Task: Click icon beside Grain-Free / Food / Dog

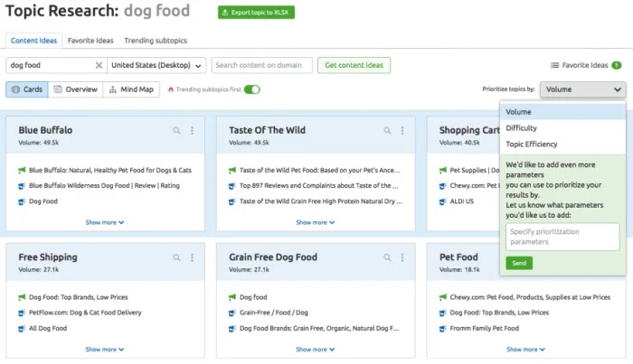Action: (232, 313)
